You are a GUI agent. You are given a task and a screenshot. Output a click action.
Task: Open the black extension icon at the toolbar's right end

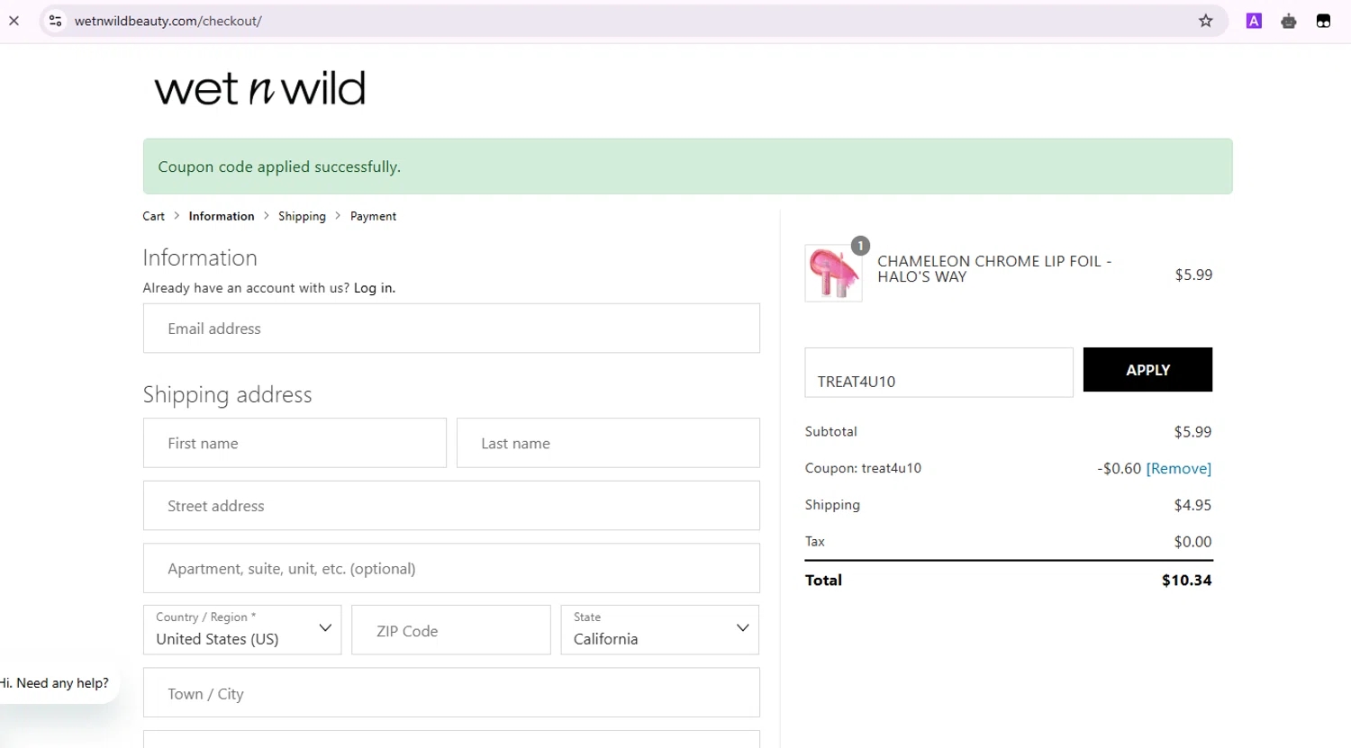1323,21
